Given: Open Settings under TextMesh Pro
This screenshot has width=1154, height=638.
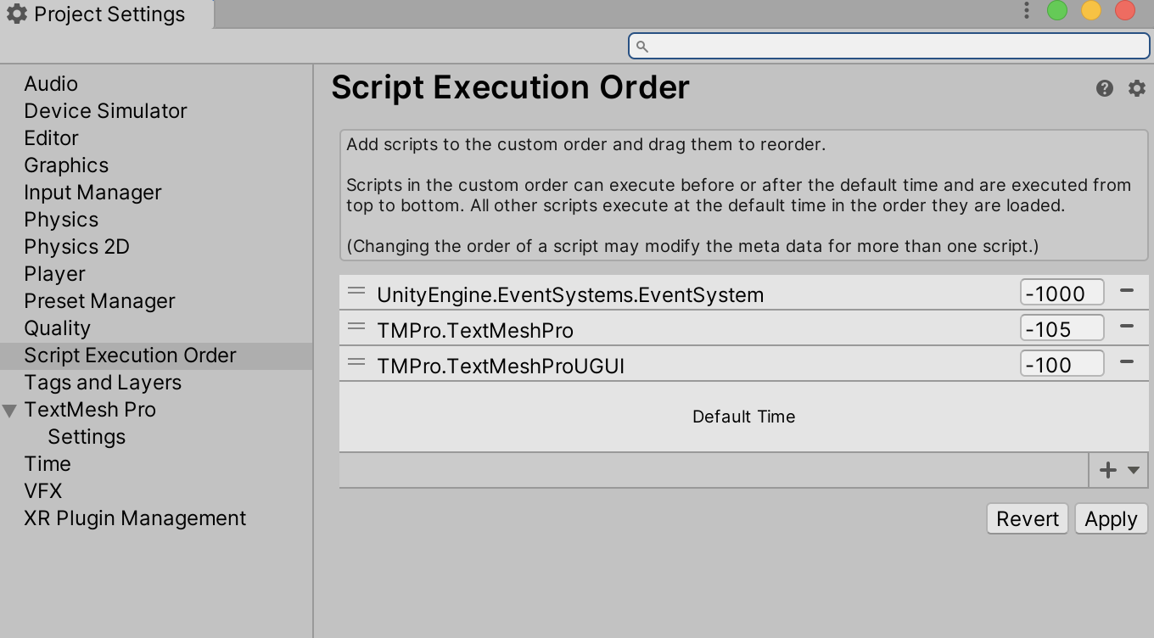Looking at the screenshot, I should point(87,437).
